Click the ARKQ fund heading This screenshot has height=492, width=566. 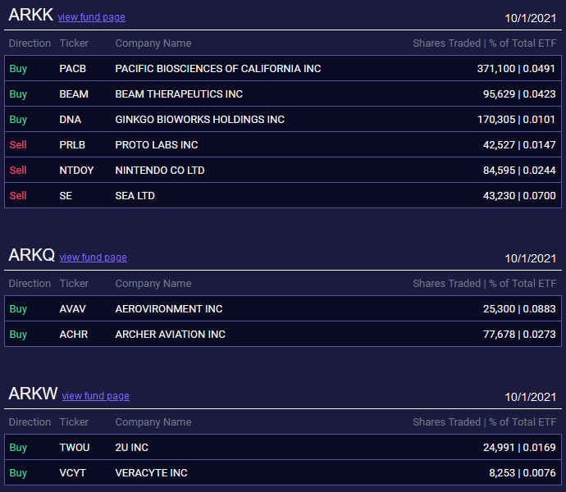coord(31,255)
